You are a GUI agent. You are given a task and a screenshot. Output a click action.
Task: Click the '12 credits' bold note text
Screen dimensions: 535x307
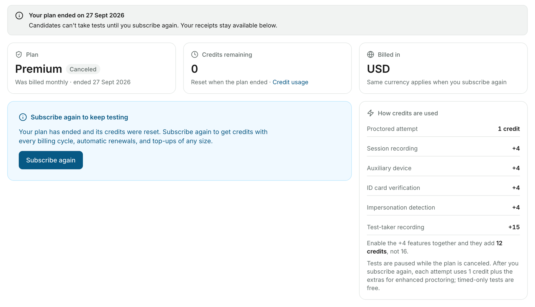(435, 247)
